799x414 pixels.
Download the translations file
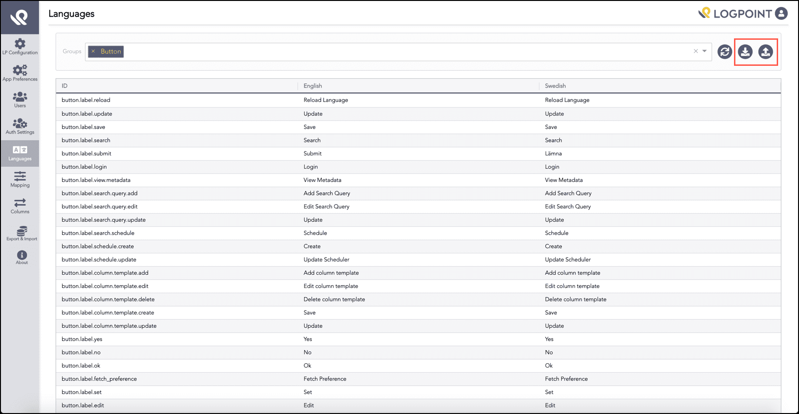[x=745, y=52]
